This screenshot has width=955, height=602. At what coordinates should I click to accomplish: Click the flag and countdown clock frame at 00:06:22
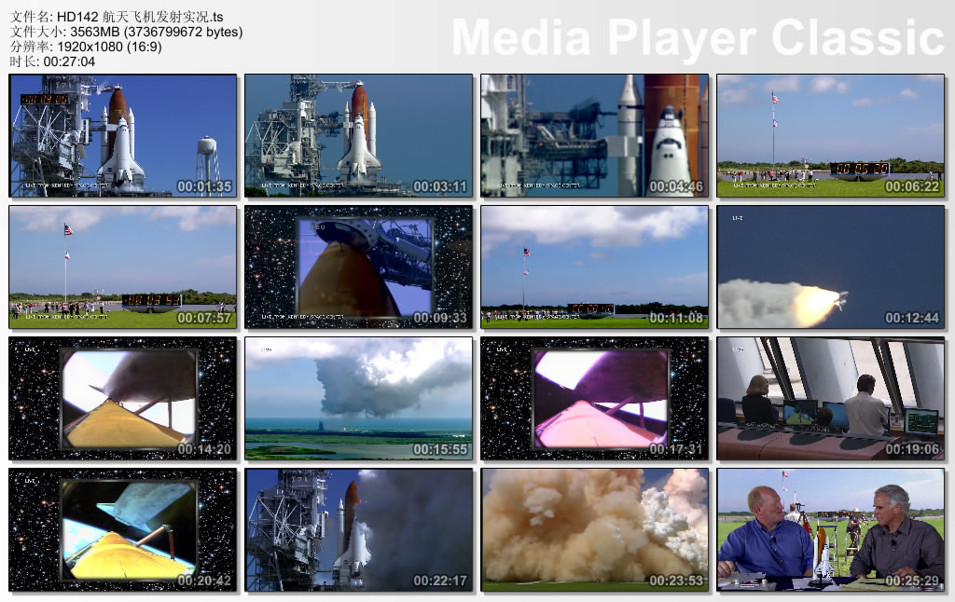point(830,136)
